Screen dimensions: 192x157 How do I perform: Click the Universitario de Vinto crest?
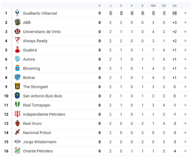coord(17,32)
